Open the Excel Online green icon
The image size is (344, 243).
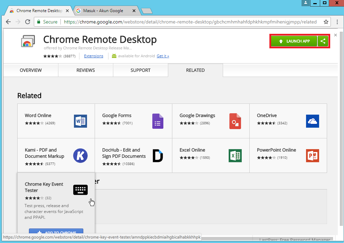(x=235, y=156)
